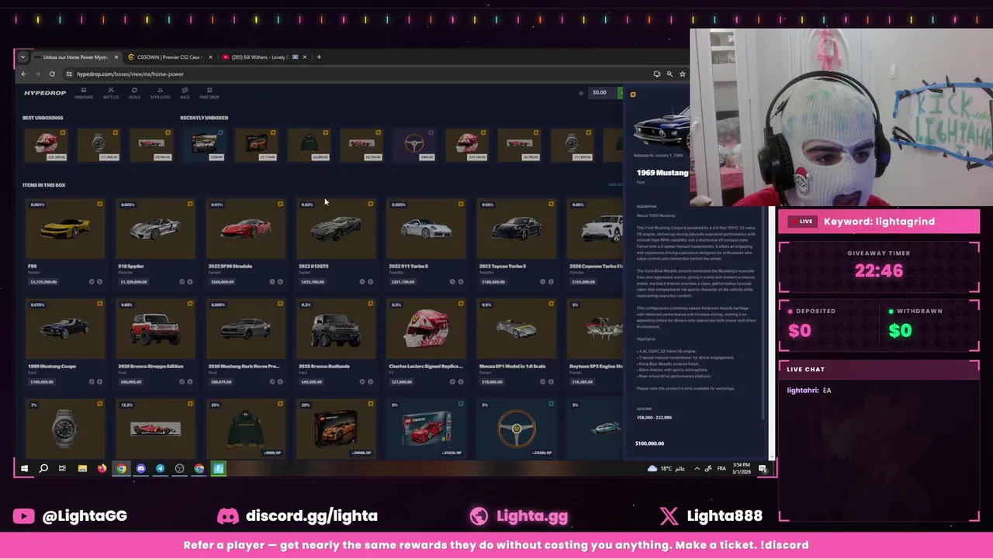993x558 pixels.
Task: Click the site info icon in address bar
Action: click(x=69, y=74)
